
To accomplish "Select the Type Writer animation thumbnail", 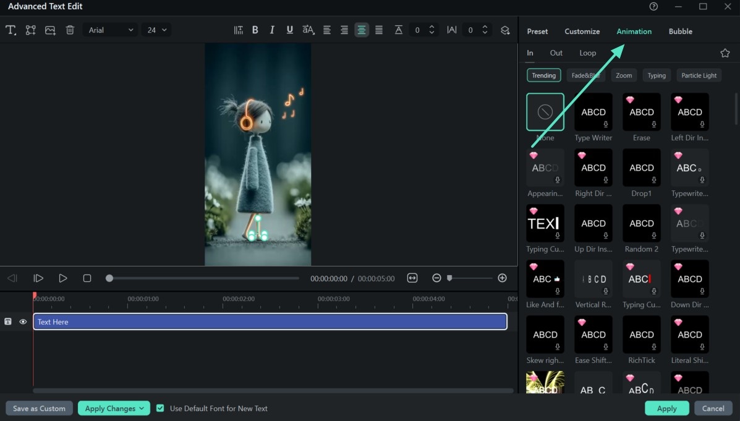I will click(x=593, y=112).
